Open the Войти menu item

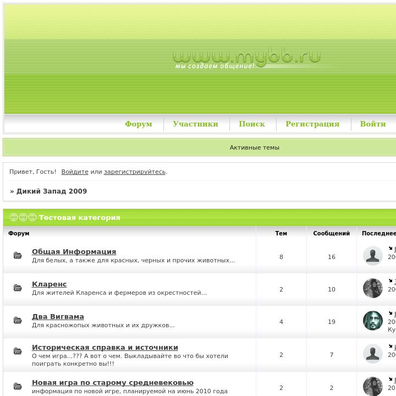click(373, 124)
